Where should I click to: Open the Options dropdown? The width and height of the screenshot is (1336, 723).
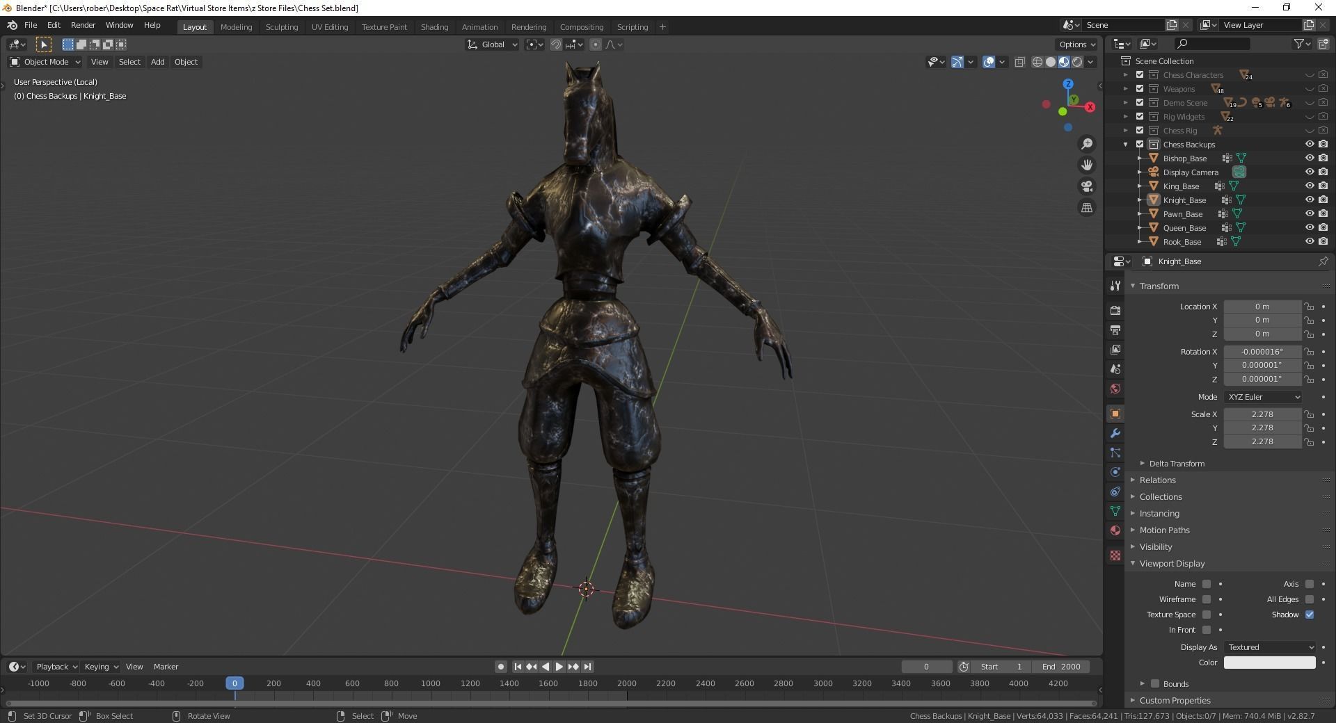(x=1076, y=44)
